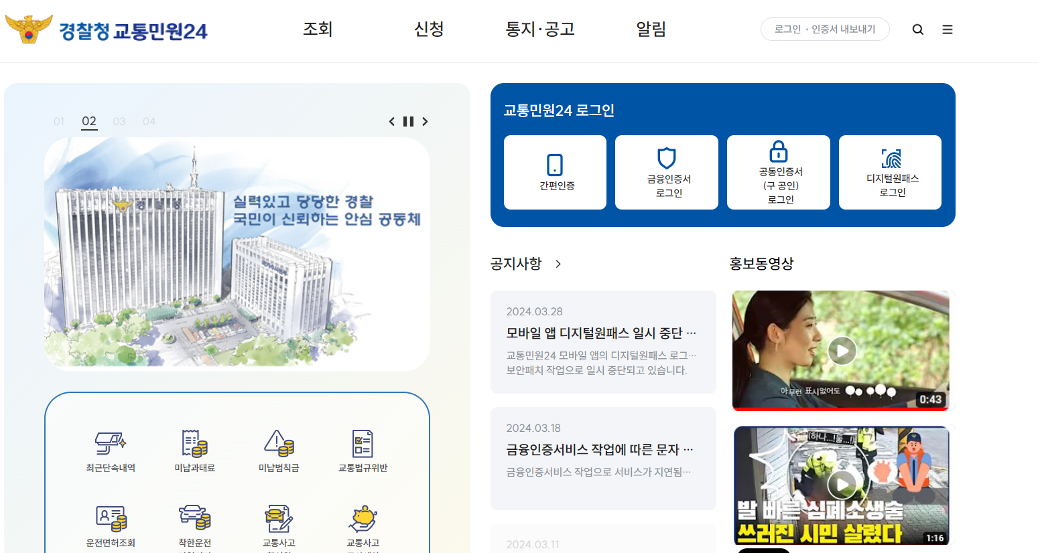Open 교통법규위반 document icon
Screen dimensions: 1038x553
pyautogui.click(x=363, y=442)
